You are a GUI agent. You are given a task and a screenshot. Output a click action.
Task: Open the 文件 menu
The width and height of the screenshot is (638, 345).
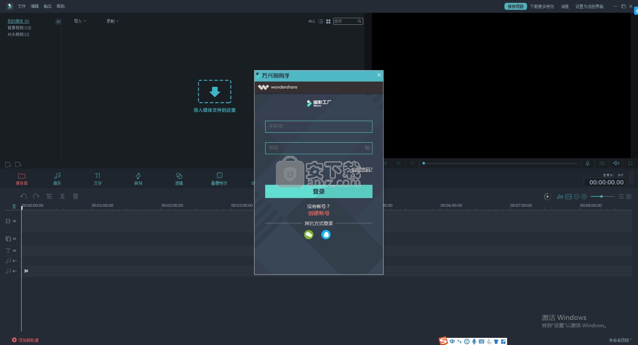22,6
